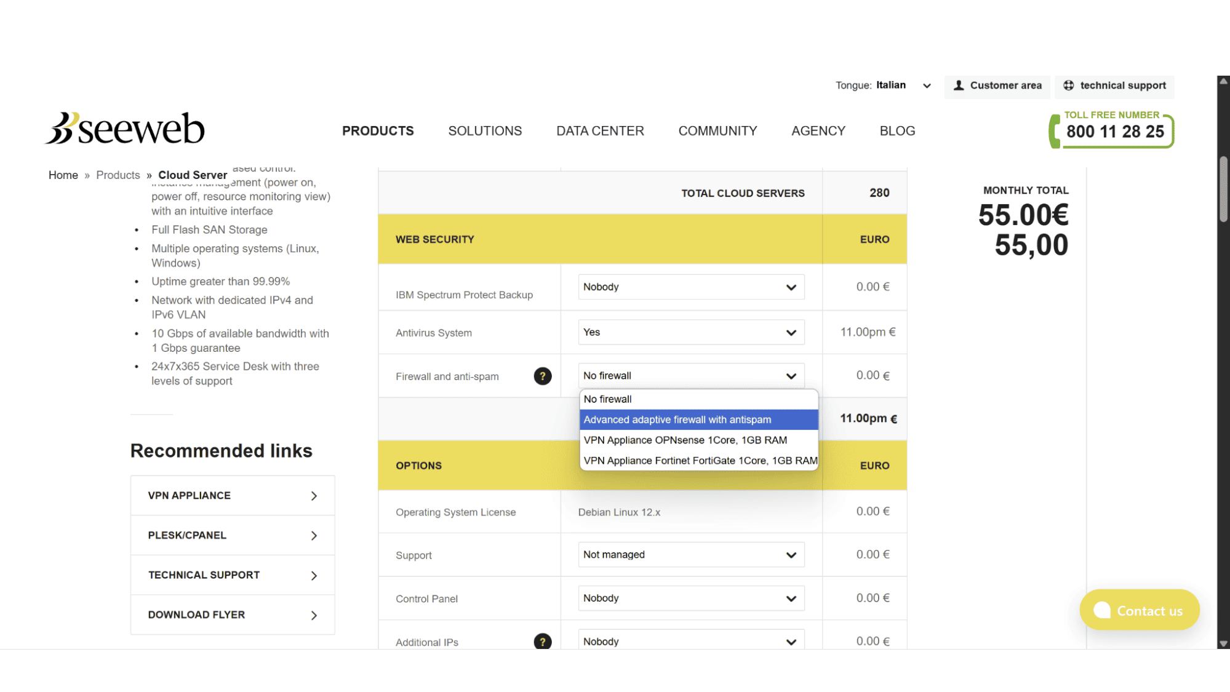Click the WEB SECURITY section header
Image resolution: width=1230 pixels, height=692 pixels.
[x=642, y=239]
